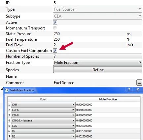Open the Fraction Type dropdown

tap(97, 62)
